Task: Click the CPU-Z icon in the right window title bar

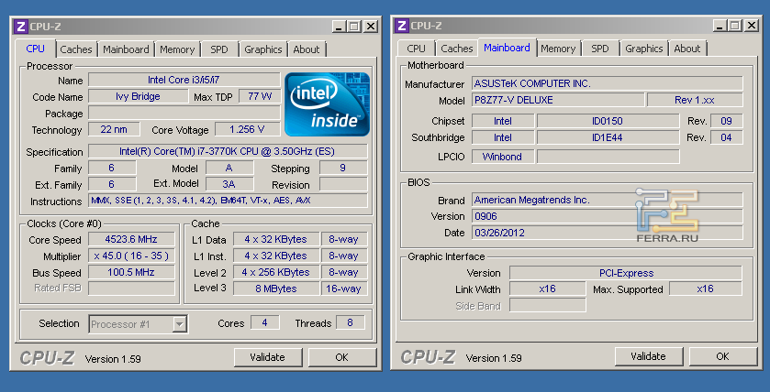Action: (x=401, y=26)
